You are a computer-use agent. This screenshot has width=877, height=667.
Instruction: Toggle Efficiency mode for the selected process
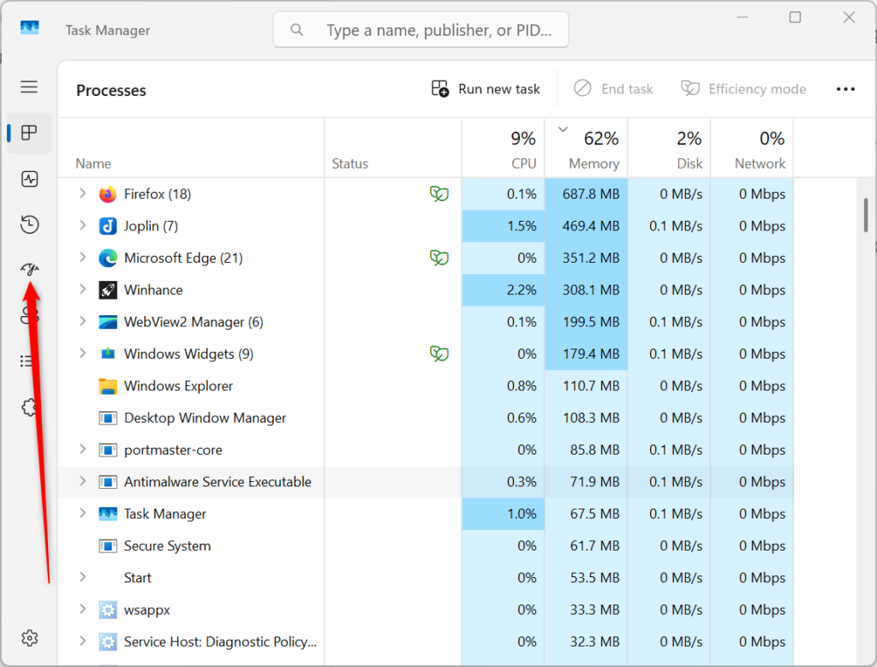click(743, 88)
